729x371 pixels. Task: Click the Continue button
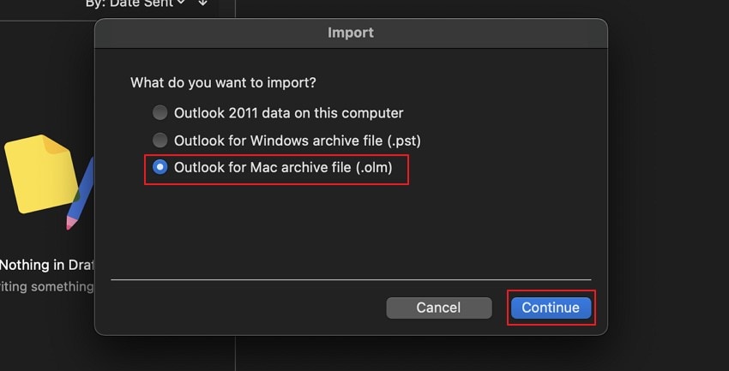pyautogui.click(x=551, y=308)
